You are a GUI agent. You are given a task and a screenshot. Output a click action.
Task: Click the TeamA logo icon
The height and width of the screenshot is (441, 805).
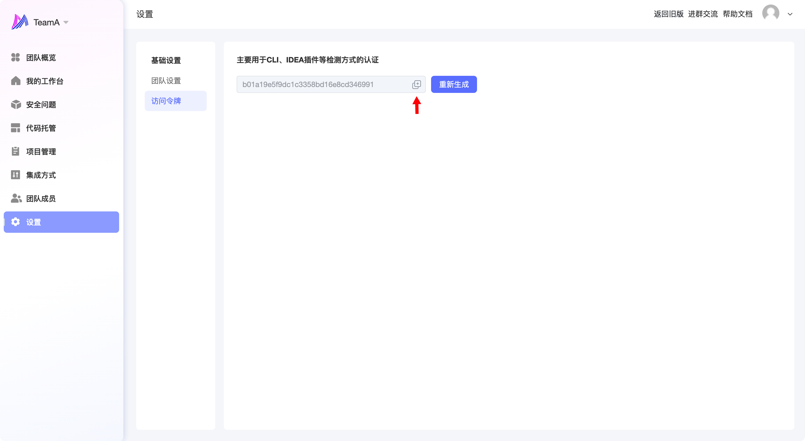20,22
